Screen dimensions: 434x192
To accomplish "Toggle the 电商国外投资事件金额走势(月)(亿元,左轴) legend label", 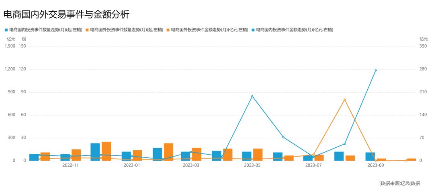I will pyautogui.click(x=209, y=29).
